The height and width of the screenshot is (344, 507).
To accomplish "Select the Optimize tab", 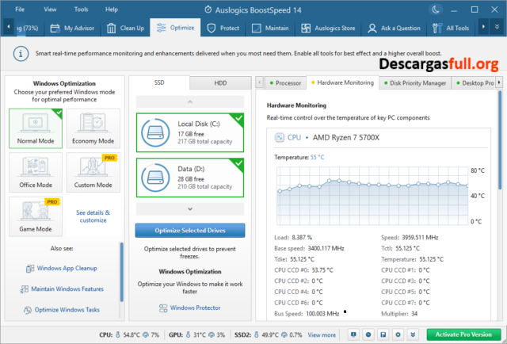I will 175,28.
